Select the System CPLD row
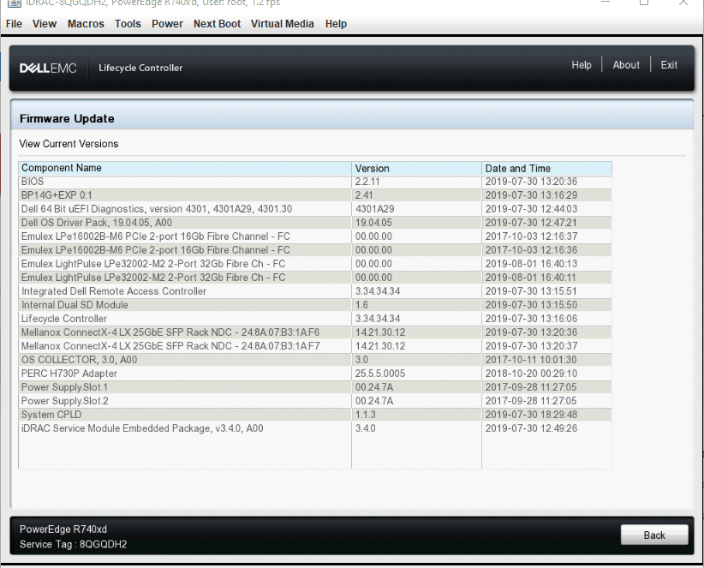 (x=314, y=415)
